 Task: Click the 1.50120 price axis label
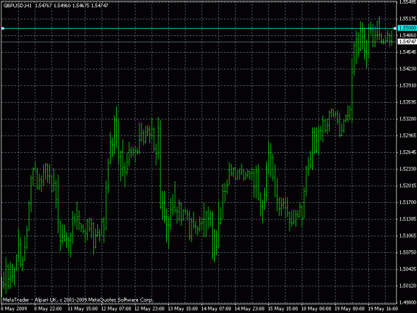pyautogui.click(x=408, y=286)
